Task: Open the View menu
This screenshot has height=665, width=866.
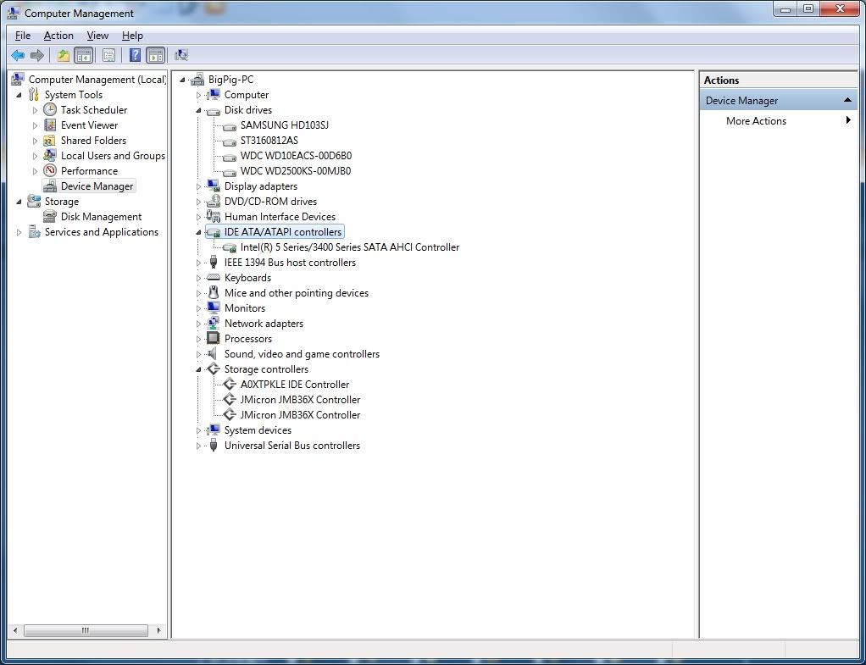Action: point(97,36)
